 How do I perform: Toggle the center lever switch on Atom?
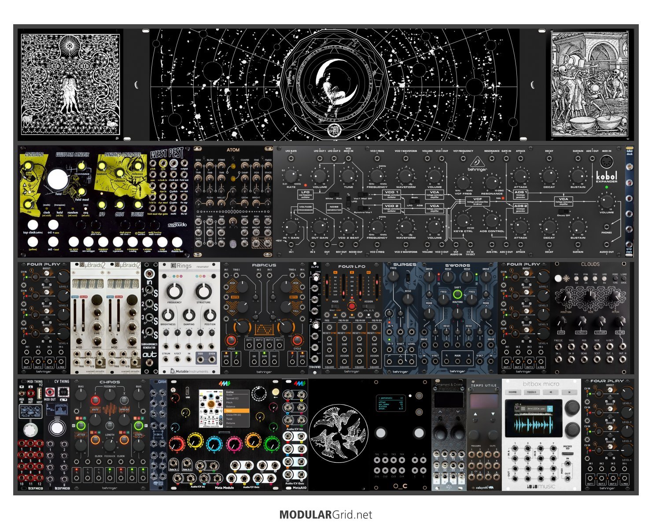click(233, 222)
